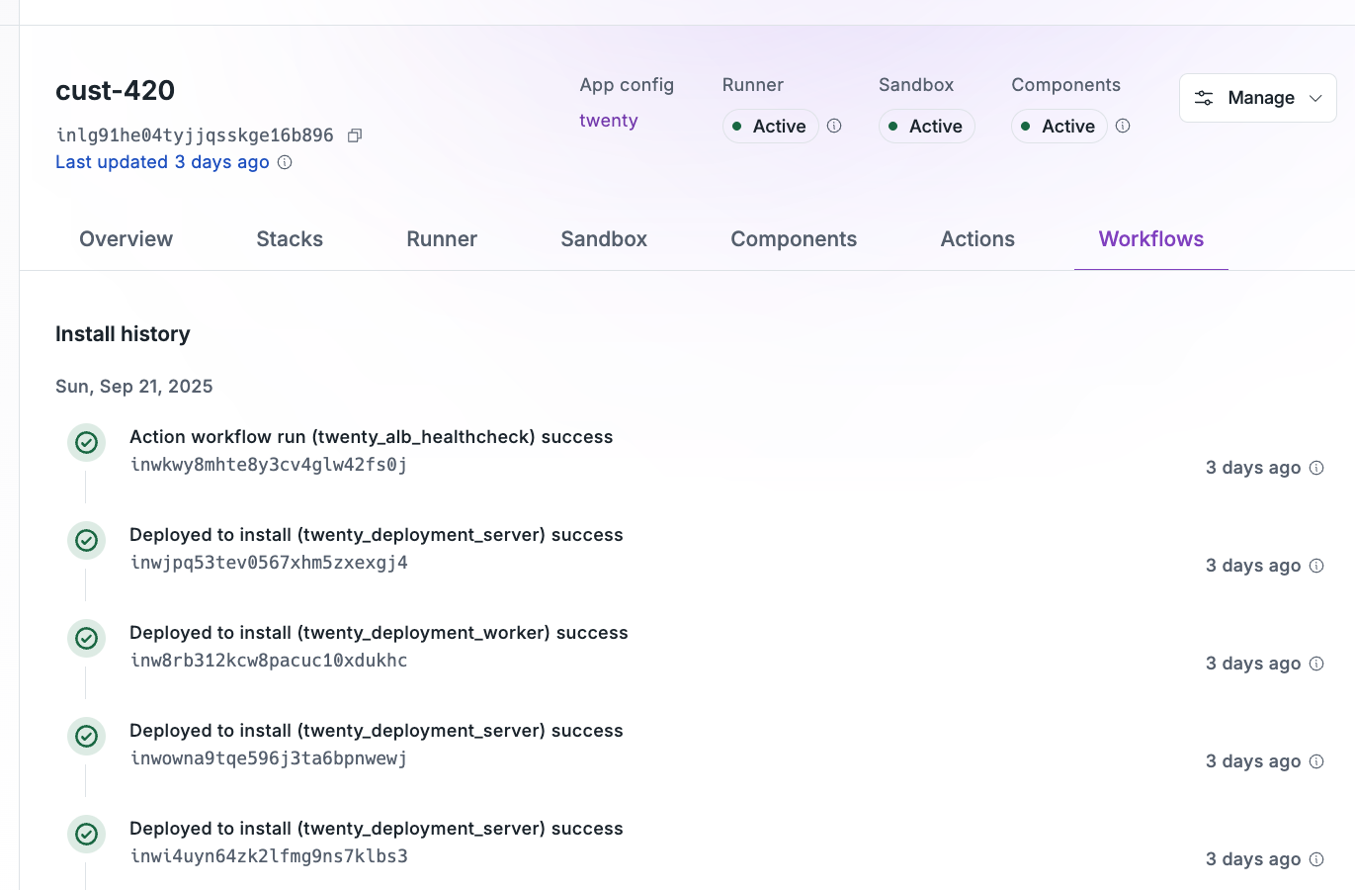The image size is (1355, 890).
Task: Click the success checkmark on twenty_alb_healthcheck run
Action: pyautogui.click(x=86, y=442)
